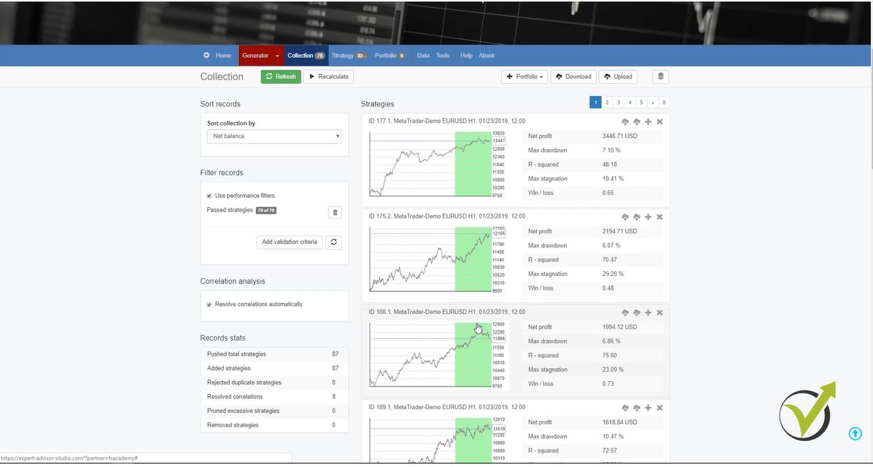Click the refresh icon beside Add validation criteria
Viewport: 873px width, 467px height.
335,242
